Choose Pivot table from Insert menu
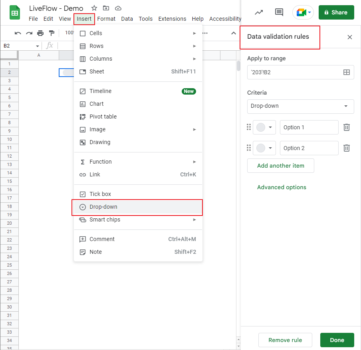 click(x=103, y=117)
